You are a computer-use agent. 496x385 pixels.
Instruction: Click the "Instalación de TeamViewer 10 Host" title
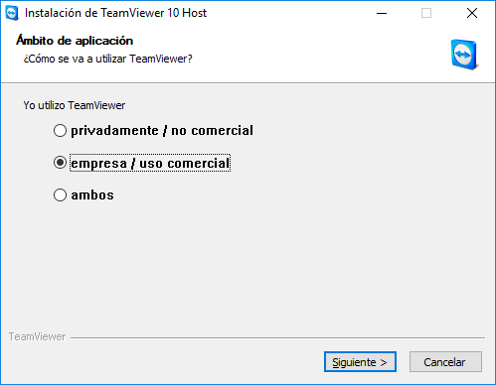[x=115, y=13]
